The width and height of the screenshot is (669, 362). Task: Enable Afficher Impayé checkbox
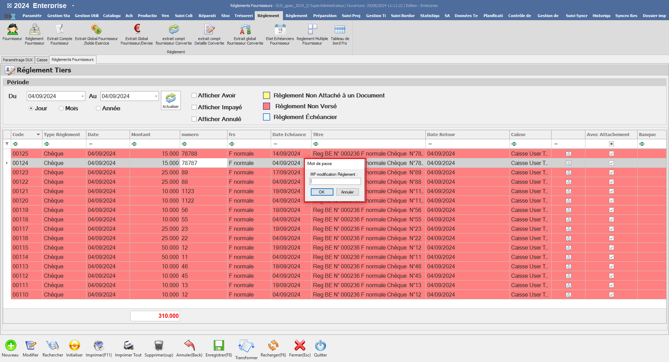[194, 107]
